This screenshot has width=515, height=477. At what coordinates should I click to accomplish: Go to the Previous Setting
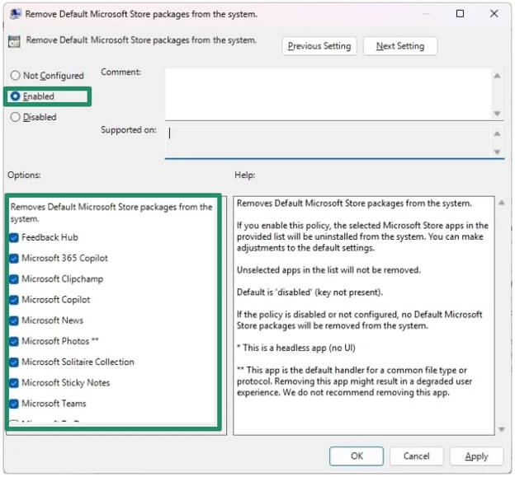point(319,46)
